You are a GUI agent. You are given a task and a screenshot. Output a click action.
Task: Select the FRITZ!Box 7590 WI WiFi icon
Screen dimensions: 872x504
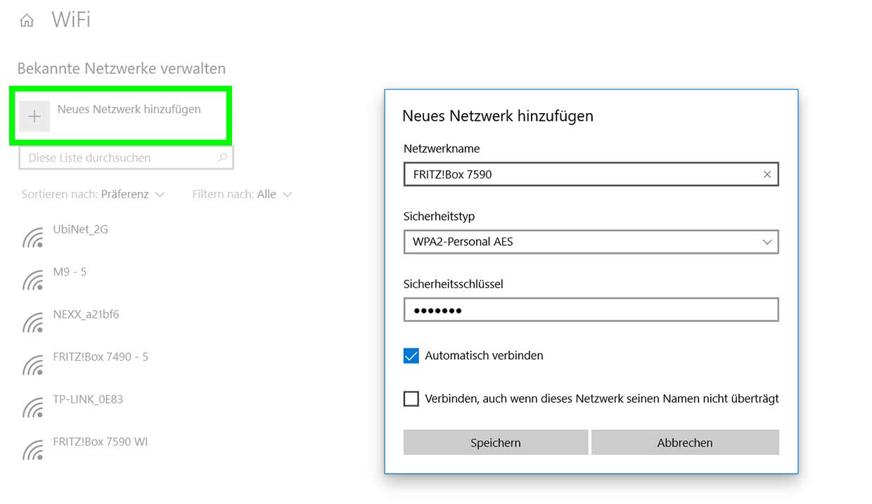click(x=33, y=450)
